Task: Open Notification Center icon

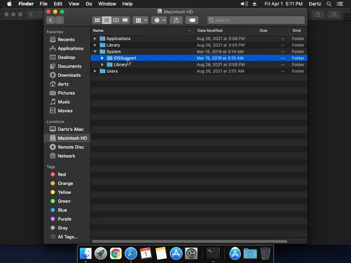Action: click(340, 4)
